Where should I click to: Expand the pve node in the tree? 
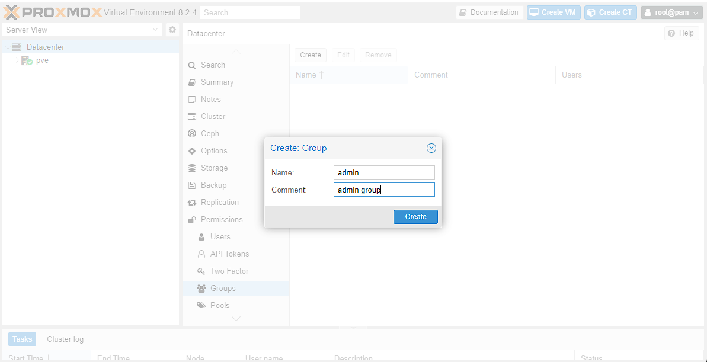pos(17,60)
